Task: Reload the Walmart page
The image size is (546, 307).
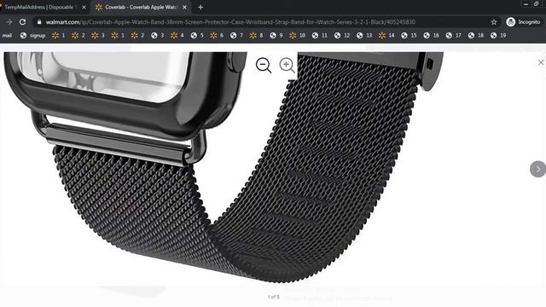Action: pyautogui.click(x=23, y=22)
